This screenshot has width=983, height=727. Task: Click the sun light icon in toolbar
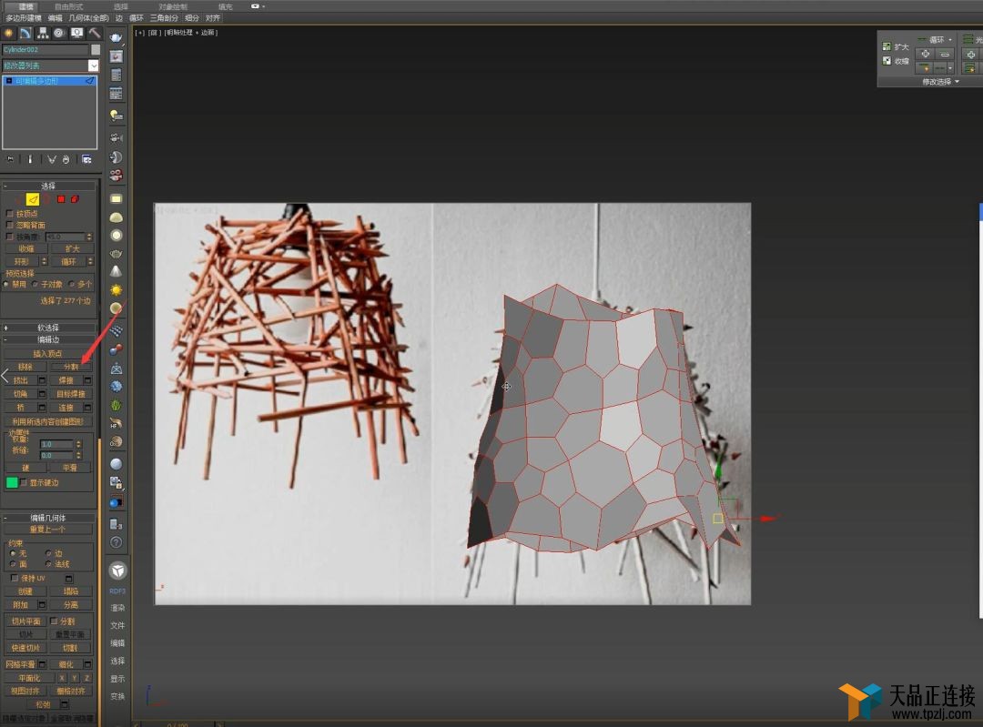[116, 290]
